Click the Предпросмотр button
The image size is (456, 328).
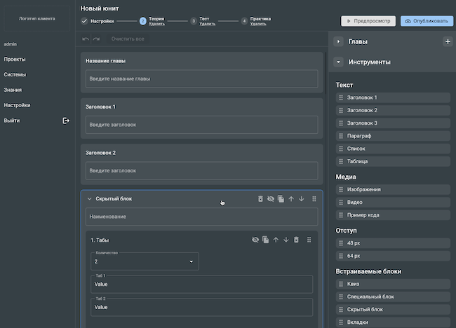point(368,21)
